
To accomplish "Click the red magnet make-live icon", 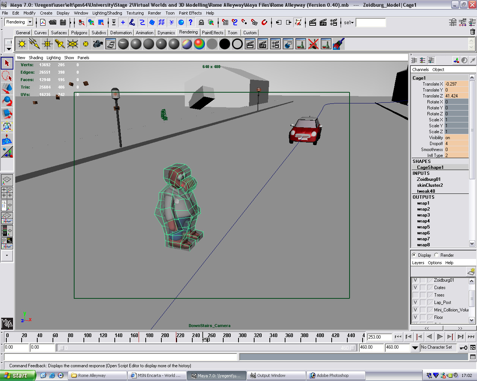I will [x=264, y=22].
